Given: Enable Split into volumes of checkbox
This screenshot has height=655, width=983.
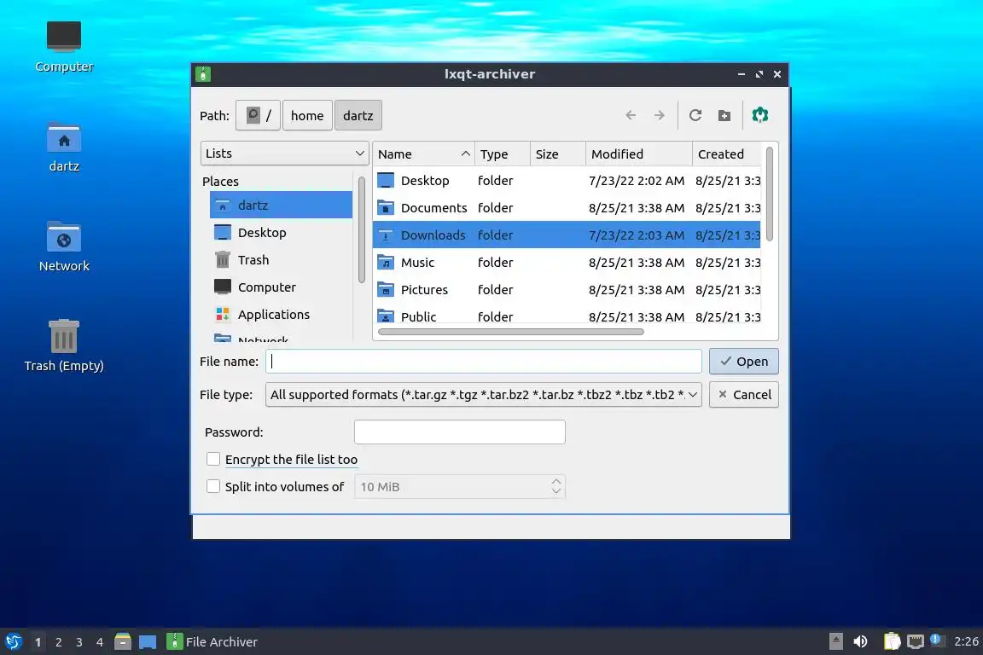Looking at the screenshot, I should point(213,486).
